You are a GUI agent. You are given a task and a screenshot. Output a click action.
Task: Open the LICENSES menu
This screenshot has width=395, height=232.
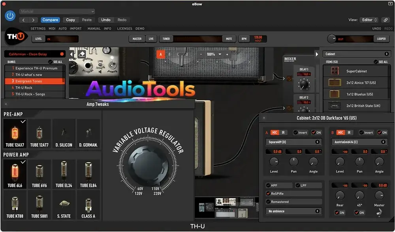click(x=125, y=29)
